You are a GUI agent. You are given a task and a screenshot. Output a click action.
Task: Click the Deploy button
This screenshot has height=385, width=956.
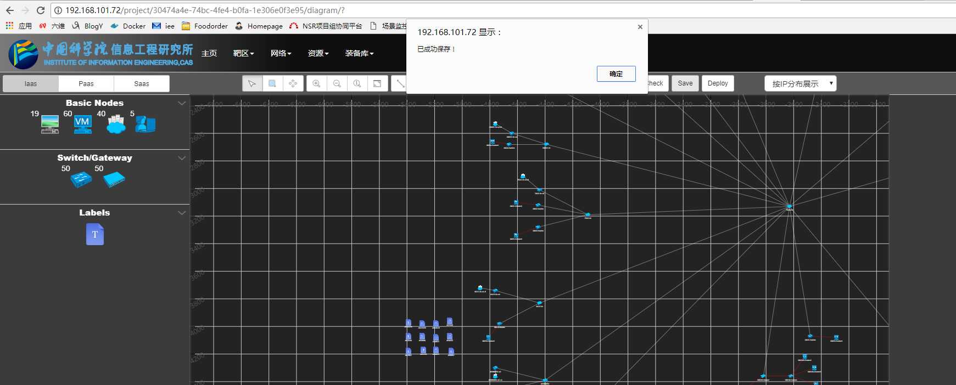coord(718,83)
